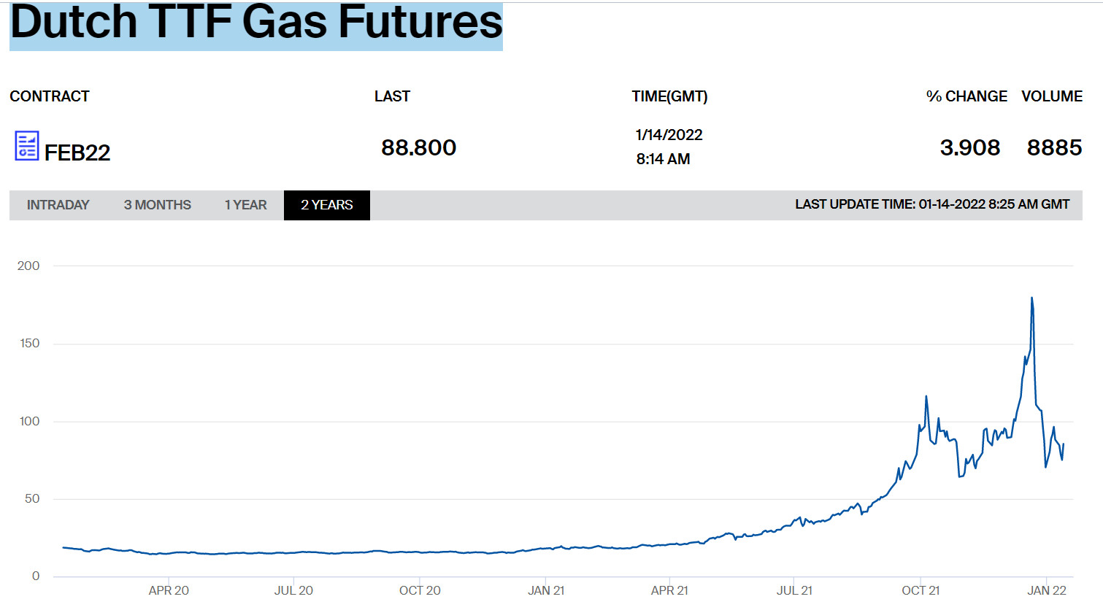This screenshot has width=1103, height=610.
Task: Click the FEB22 contract document icon
Action: [x=27, y=146]
